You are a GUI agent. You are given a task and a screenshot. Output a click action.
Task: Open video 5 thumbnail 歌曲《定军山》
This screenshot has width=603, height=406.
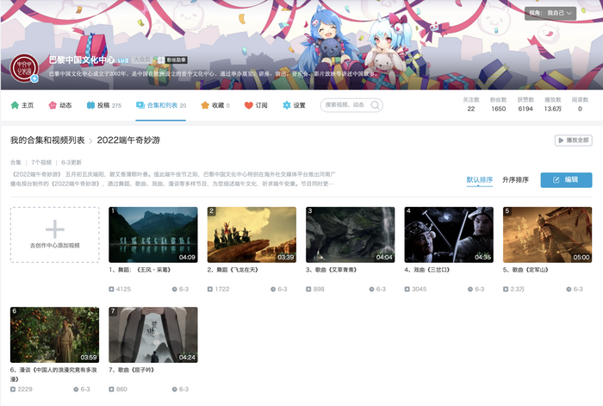point(547,234)
